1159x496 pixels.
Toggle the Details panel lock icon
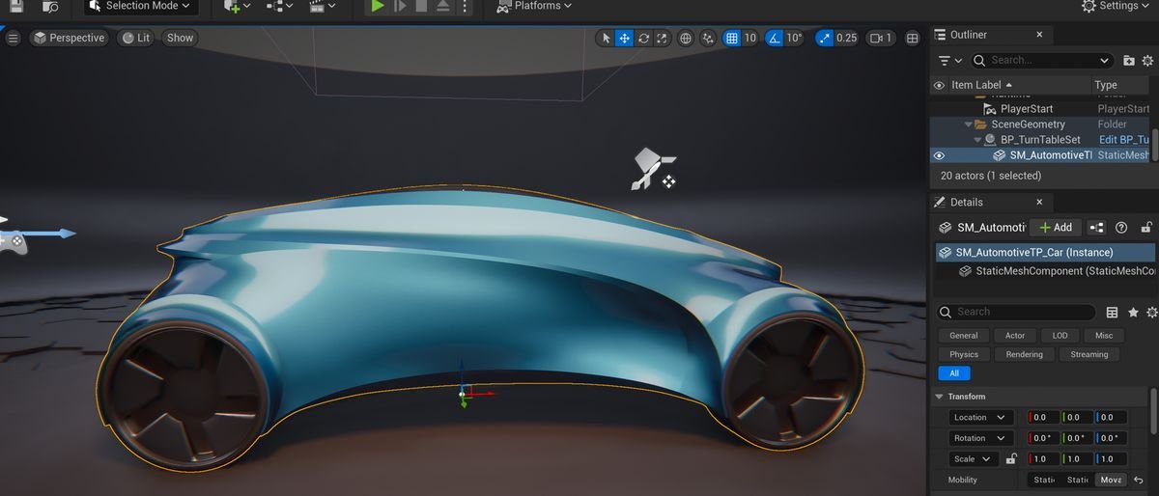click(1146, 228)
